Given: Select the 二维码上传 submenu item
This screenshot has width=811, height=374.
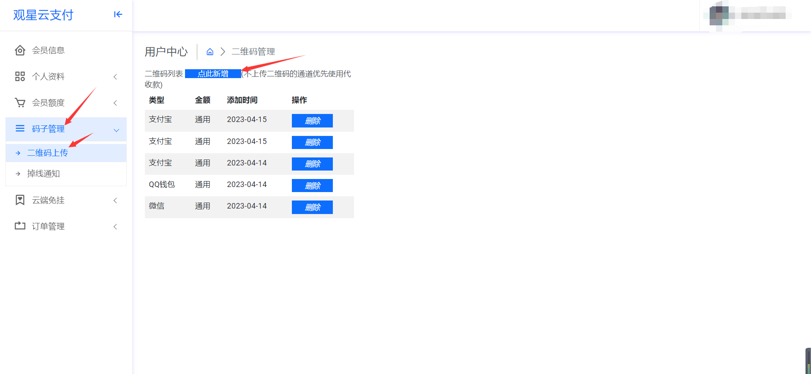Looking at the screenshot, I should pos(66,153).
